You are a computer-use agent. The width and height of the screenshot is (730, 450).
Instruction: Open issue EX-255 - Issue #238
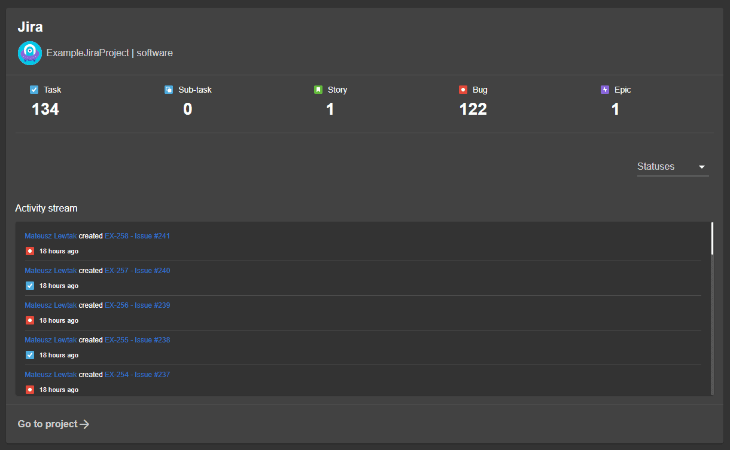(137, 340)
